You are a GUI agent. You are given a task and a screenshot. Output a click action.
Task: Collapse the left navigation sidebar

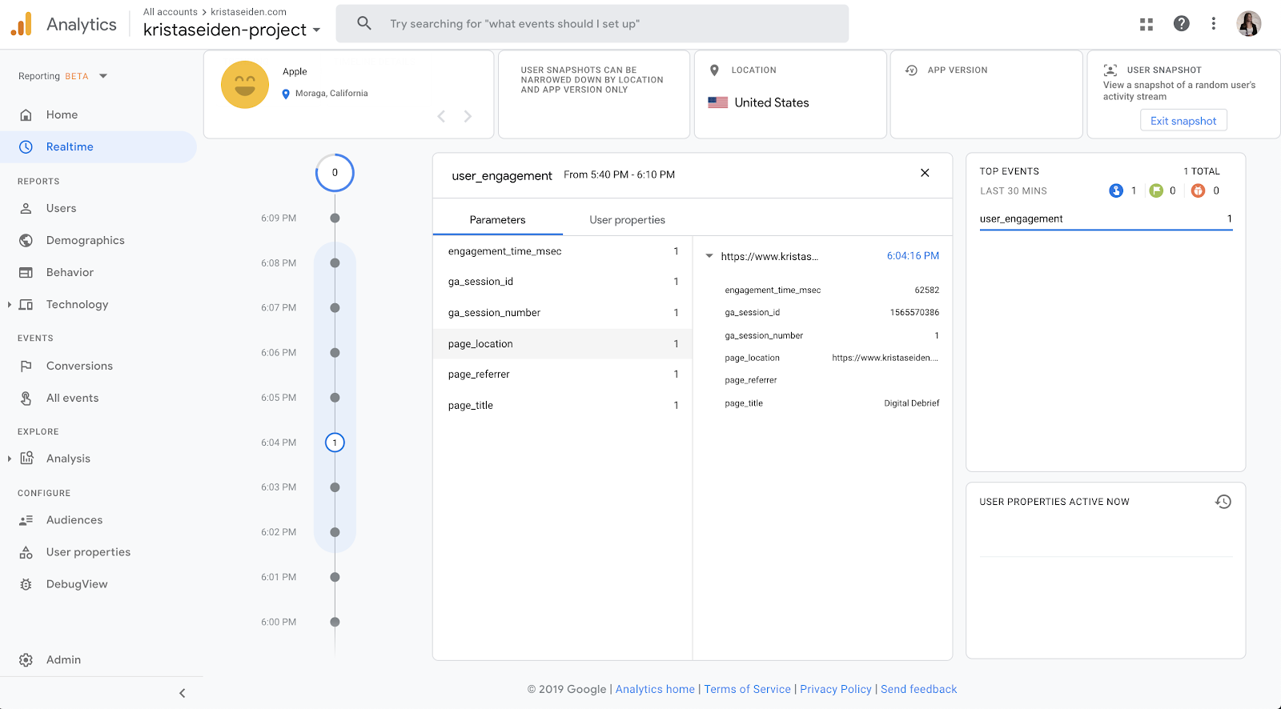[x=182, y=693]
